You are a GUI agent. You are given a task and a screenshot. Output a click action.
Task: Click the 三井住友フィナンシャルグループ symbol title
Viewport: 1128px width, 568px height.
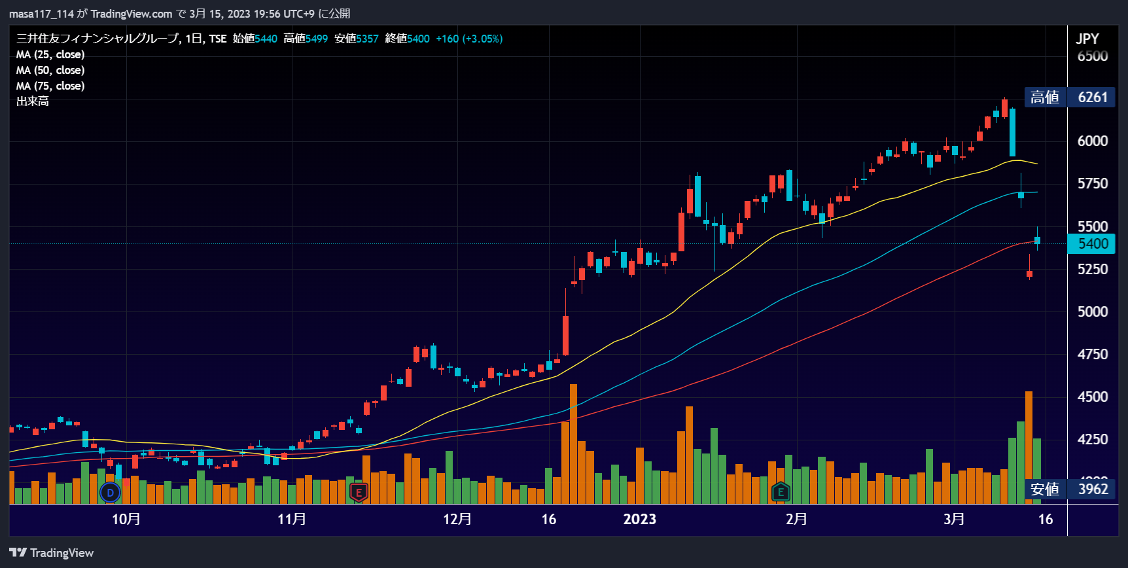pos(97,39)
